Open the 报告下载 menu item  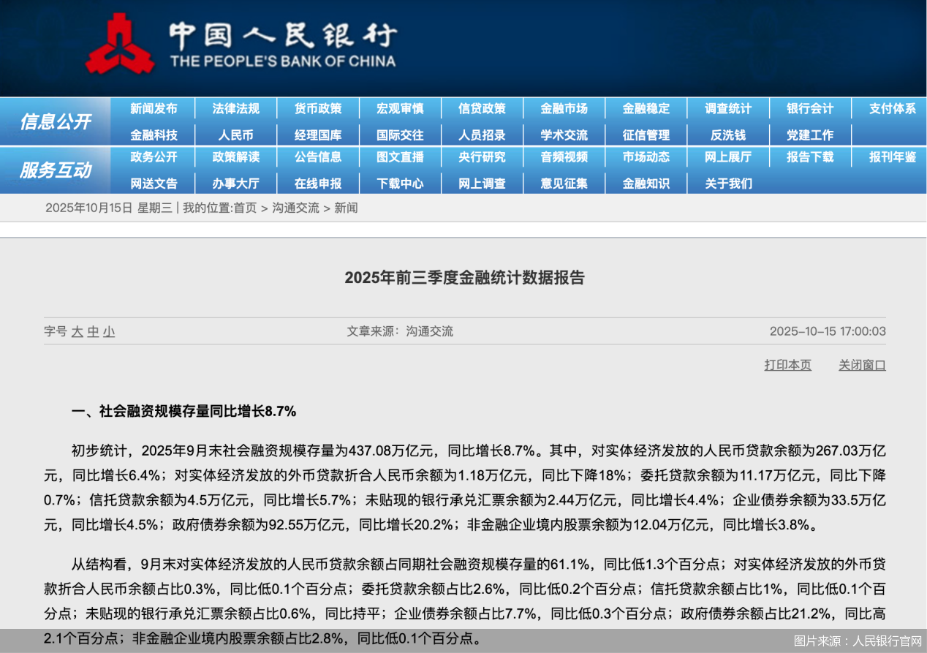[x=809, y=157]
